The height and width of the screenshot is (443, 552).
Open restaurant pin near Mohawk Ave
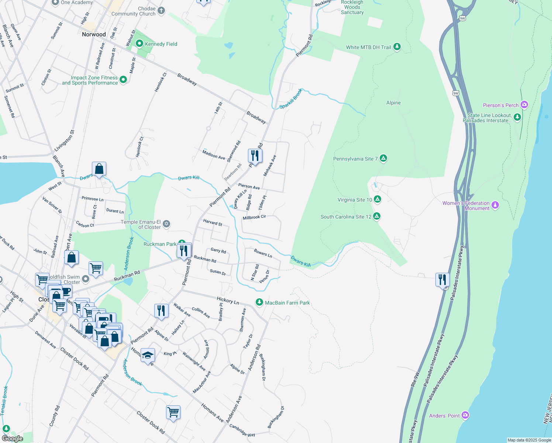[255, 156]
